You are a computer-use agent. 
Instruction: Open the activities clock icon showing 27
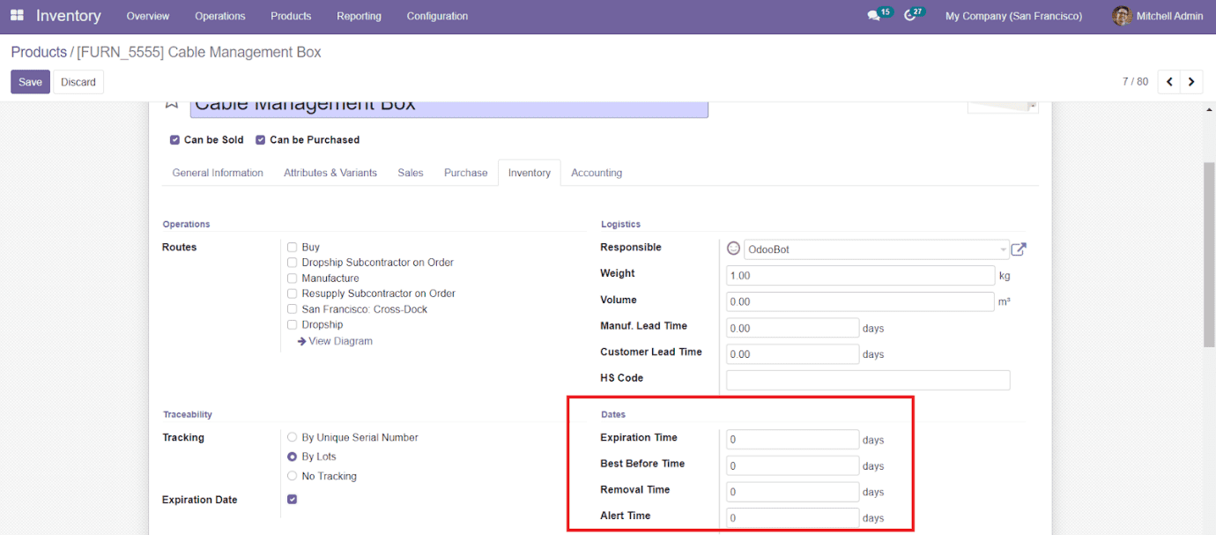click(913, 13)
